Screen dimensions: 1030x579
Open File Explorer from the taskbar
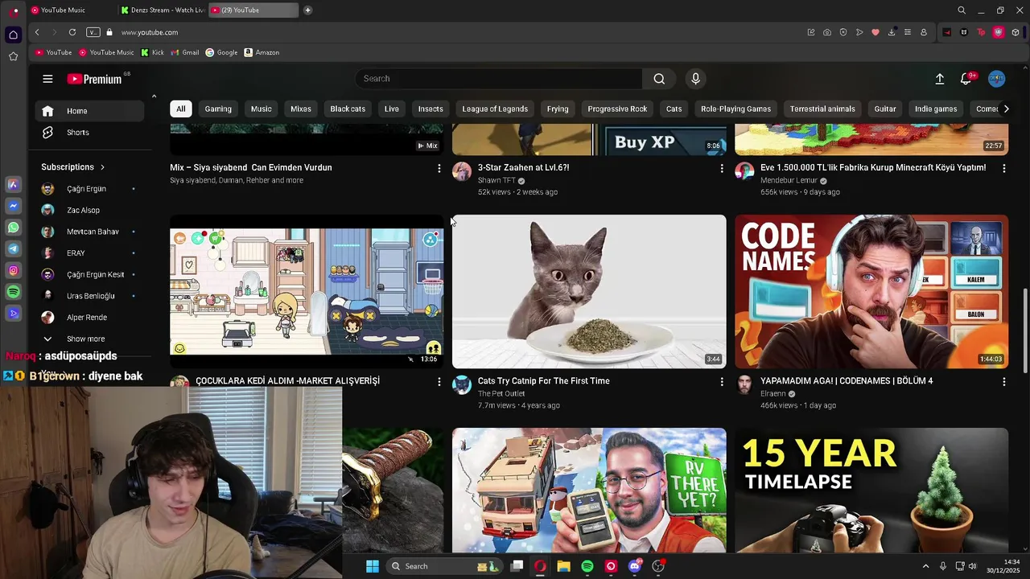point(563,566)
